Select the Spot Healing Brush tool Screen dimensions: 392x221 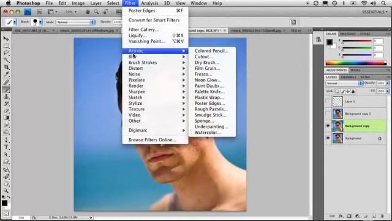click(6, 82)
